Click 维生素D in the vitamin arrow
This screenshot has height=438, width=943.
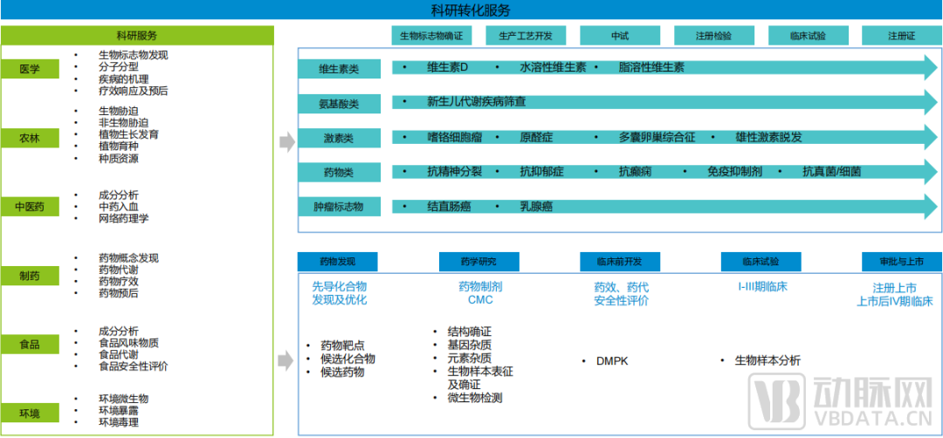pos(447,67)
